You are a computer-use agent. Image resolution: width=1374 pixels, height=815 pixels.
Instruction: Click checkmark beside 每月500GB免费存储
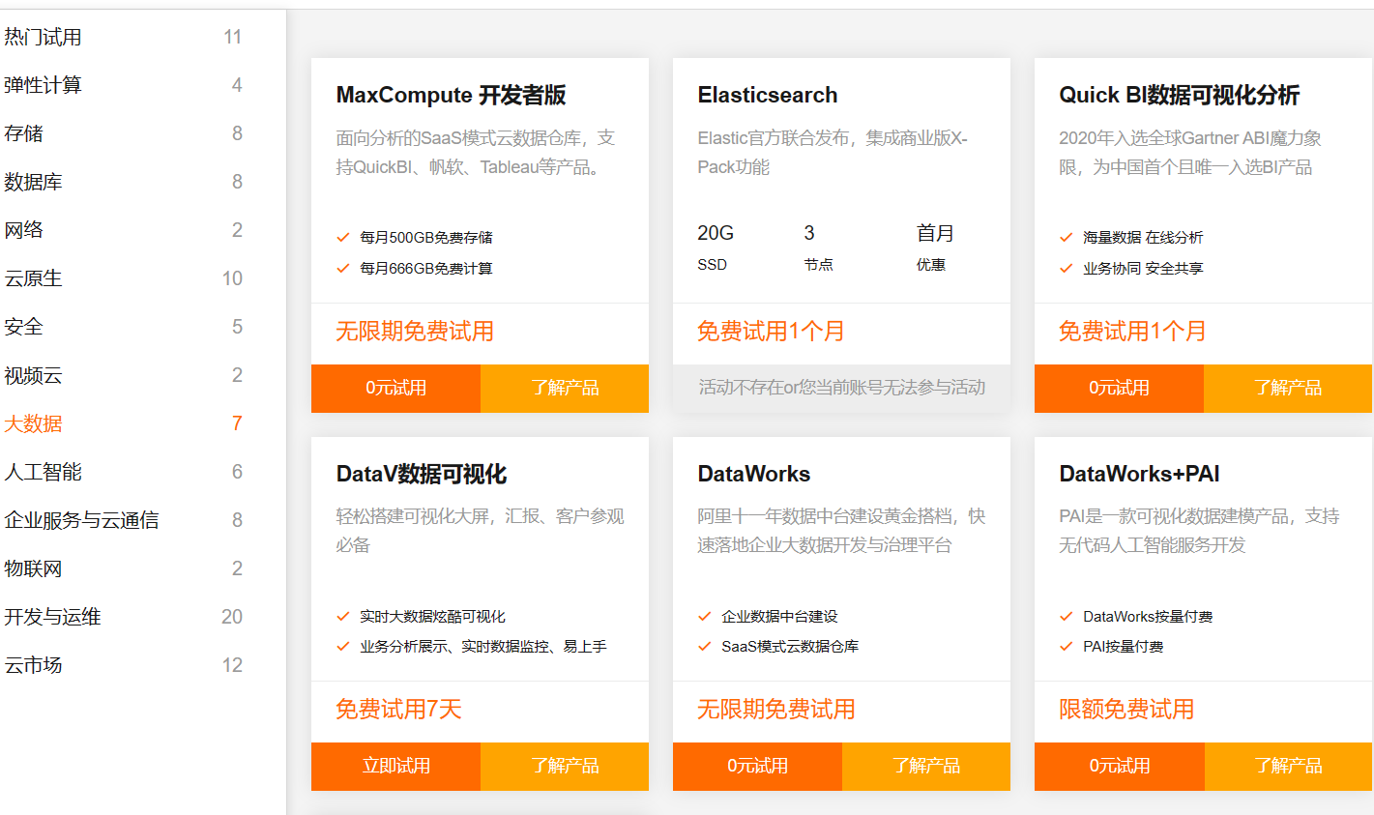pos(342,237)
